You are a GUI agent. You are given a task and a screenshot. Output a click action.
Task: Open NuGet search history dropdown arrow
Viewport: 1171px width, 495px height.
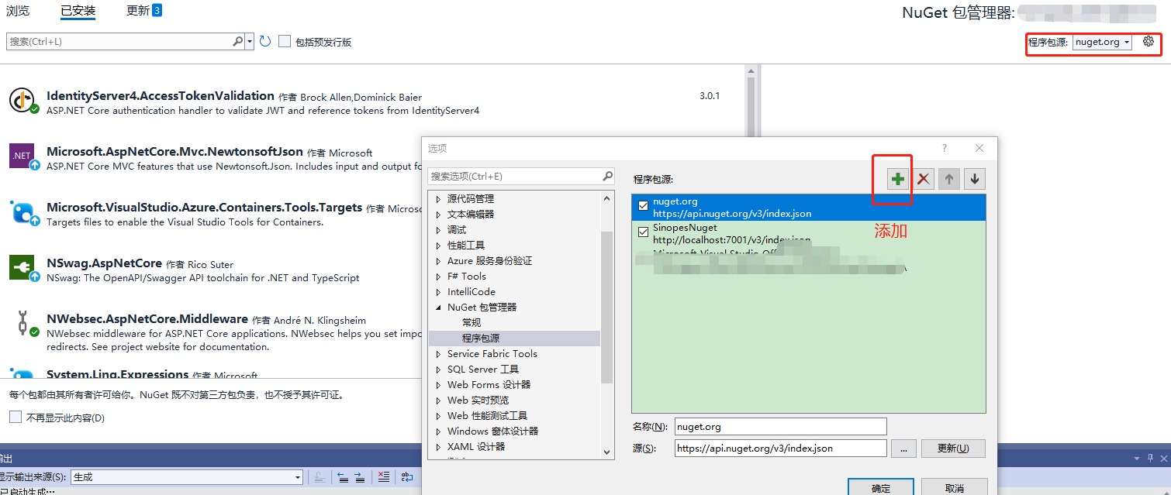point(250,41)
